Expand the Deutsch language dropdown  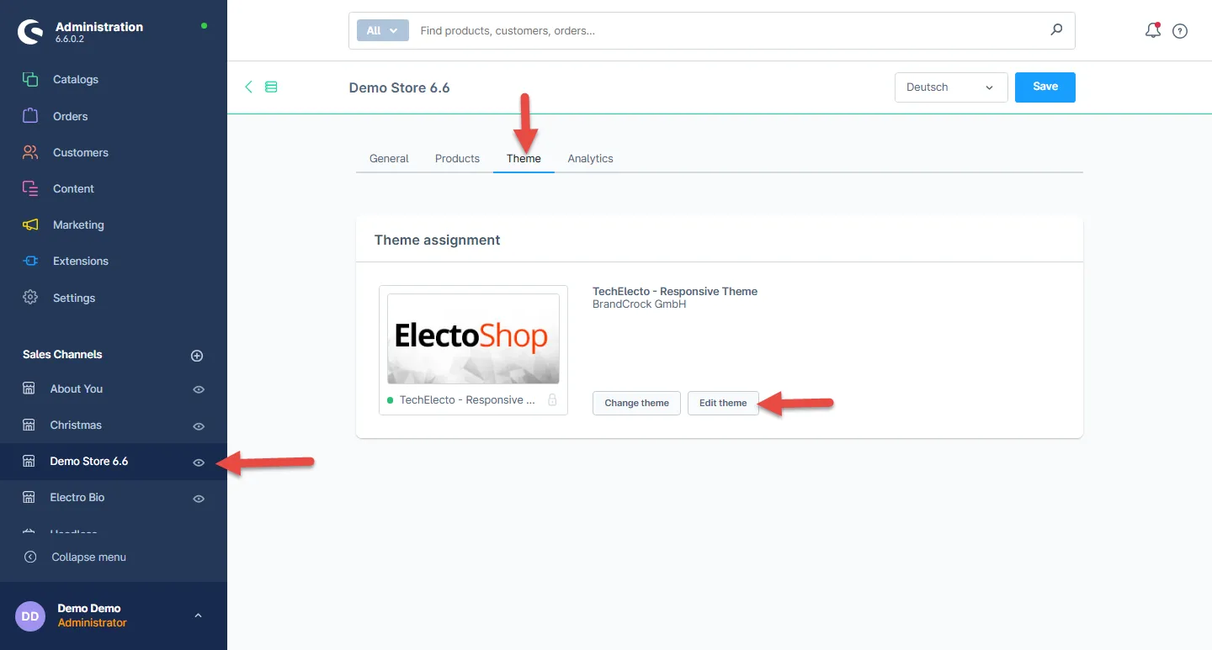950,87
